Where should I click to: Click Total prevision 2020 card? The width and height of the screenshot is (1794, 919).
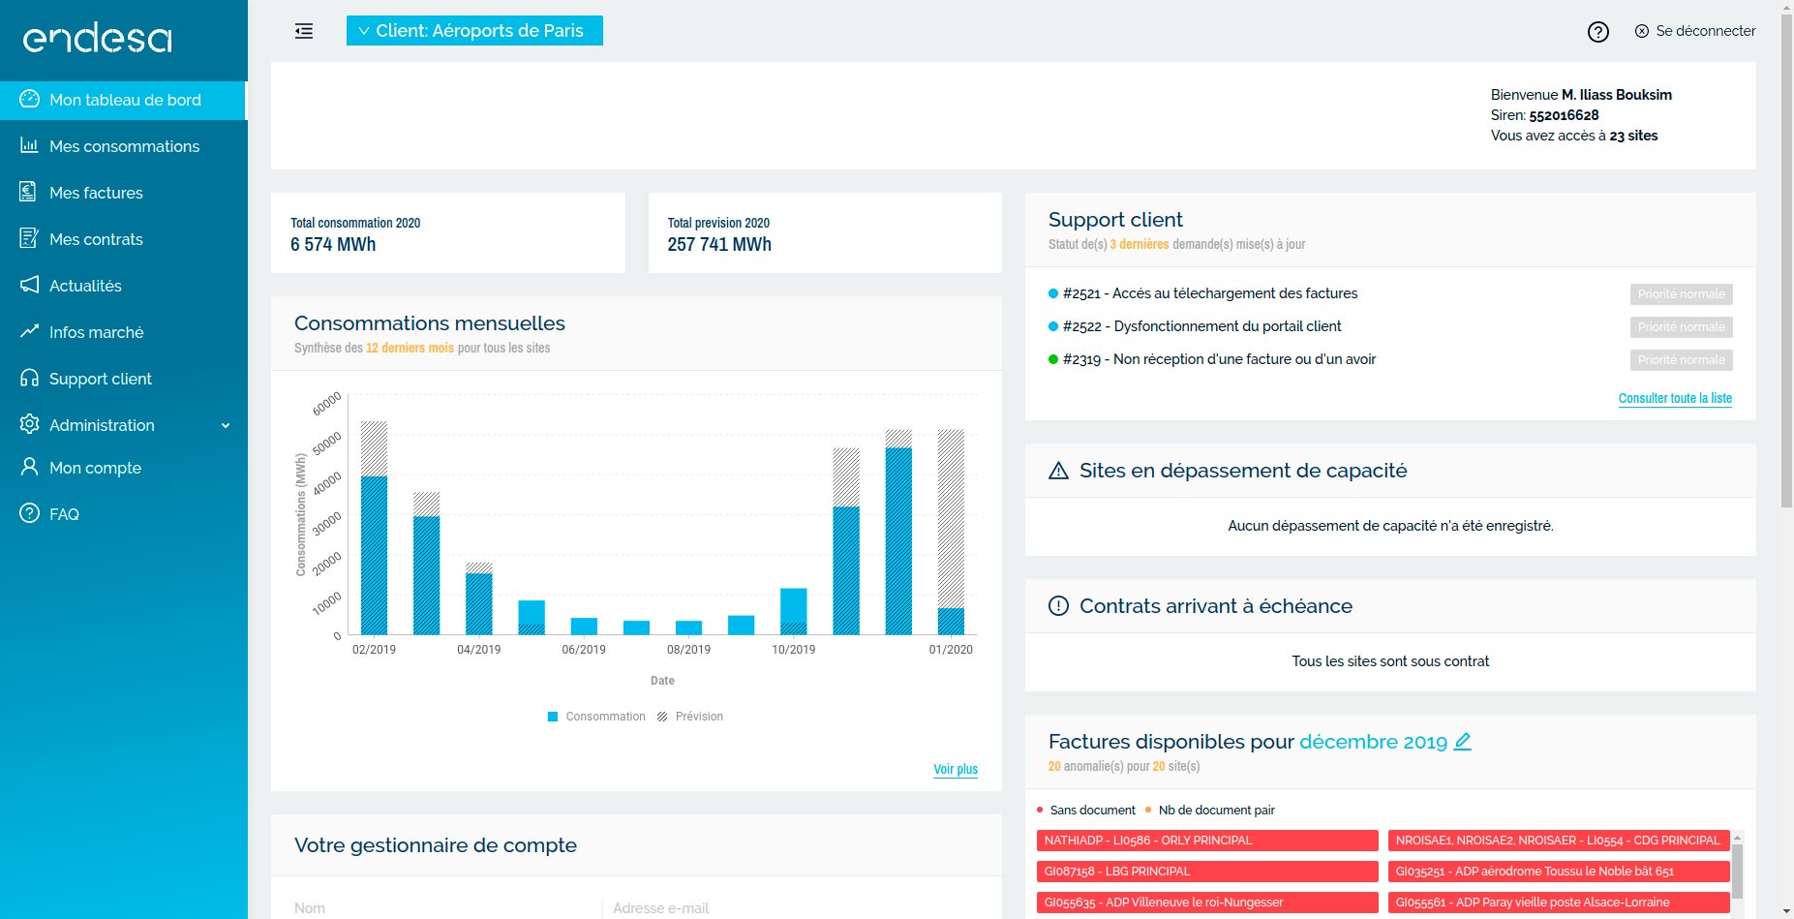(x=825, y=233)
